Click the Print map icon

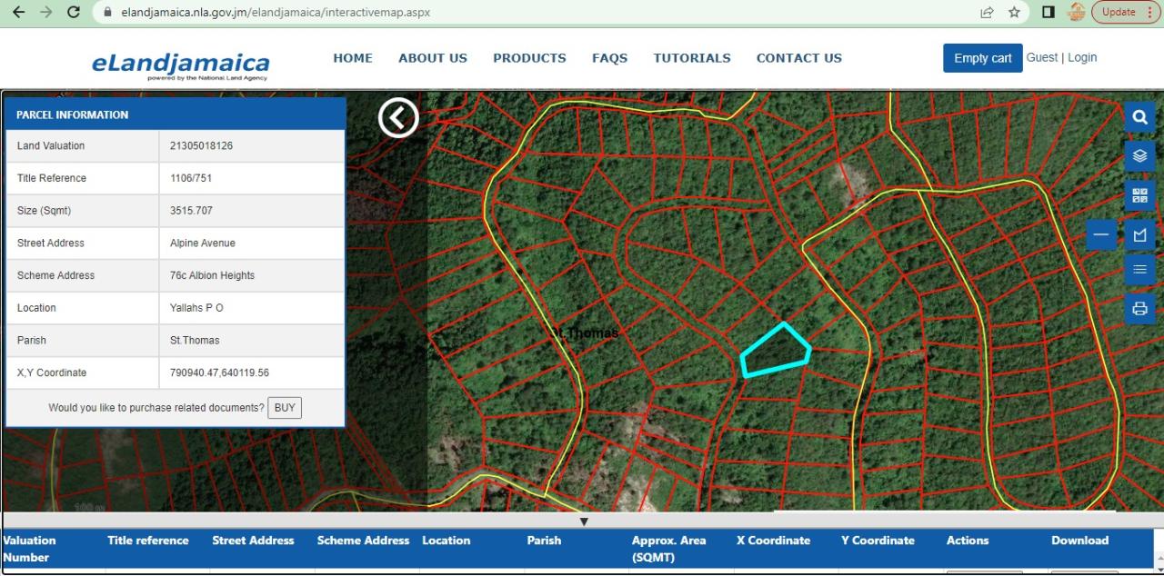(1139, 308)
